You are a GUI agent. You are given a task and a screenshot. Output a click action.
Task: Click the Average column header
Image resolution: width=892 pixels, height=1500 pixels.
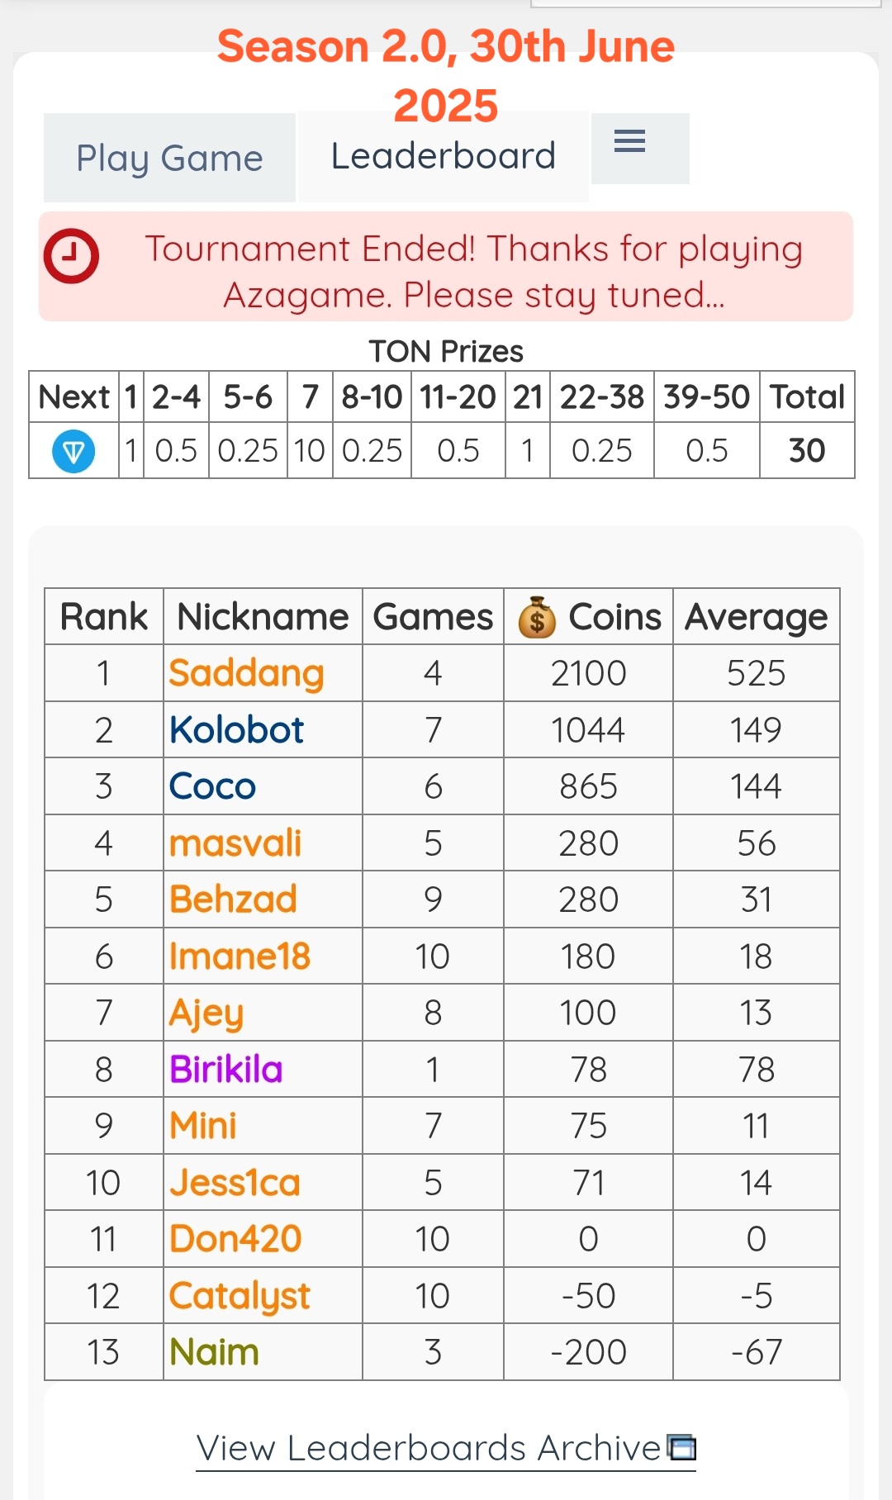click(x=756, y=617)
